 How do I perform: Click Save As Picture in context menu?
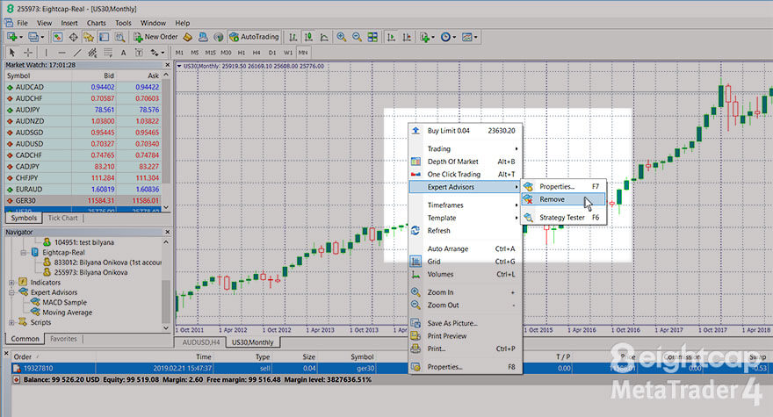(465, 323)
